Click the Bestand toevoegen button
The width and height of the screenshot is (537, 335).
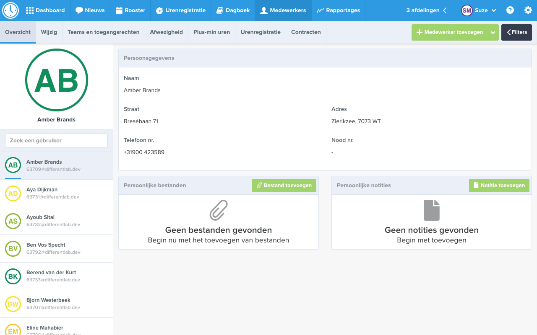pos(284,186)
